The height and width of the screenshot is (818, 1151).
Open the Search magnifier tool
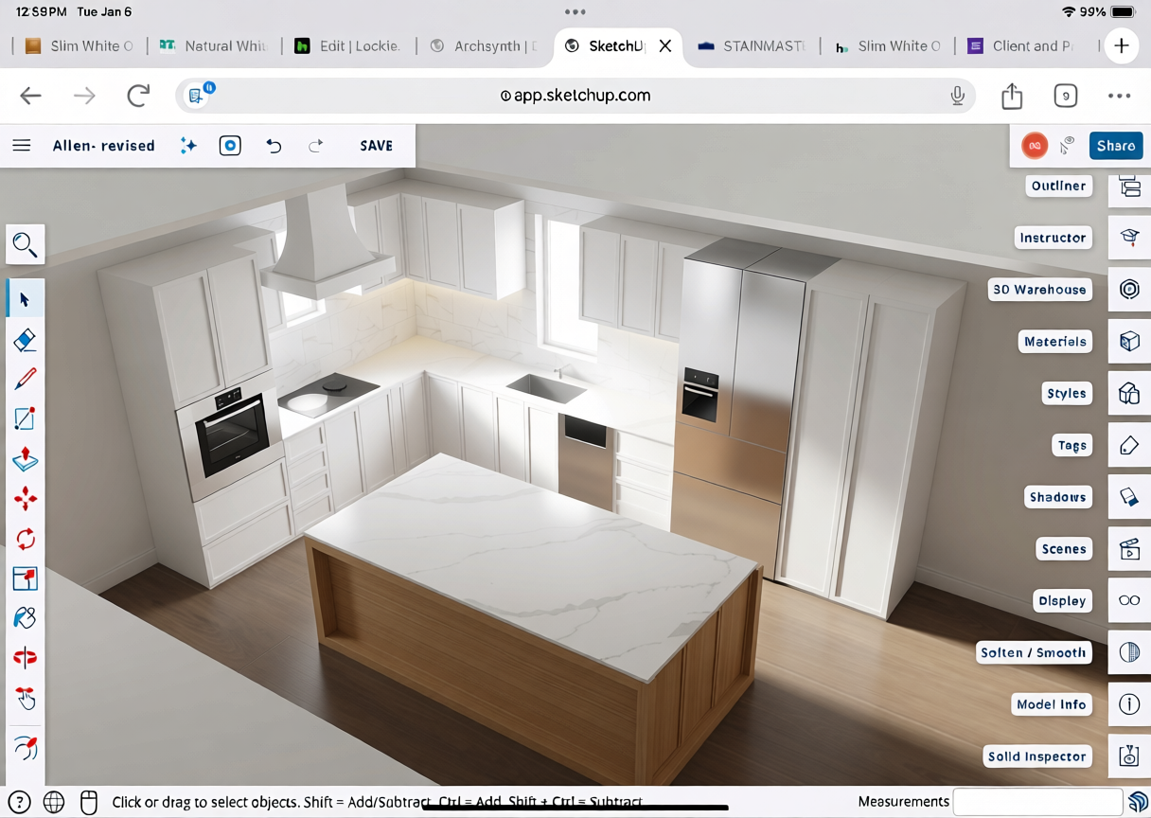click(26, 245)
